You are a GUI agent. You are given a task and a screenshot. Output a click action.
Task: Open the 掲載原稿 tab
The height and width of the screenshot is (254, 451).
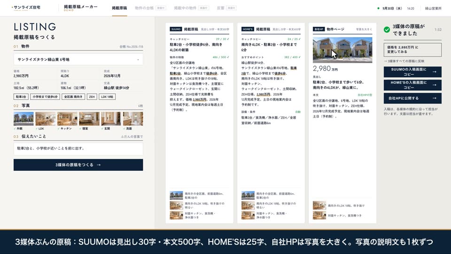click(119, 8)
